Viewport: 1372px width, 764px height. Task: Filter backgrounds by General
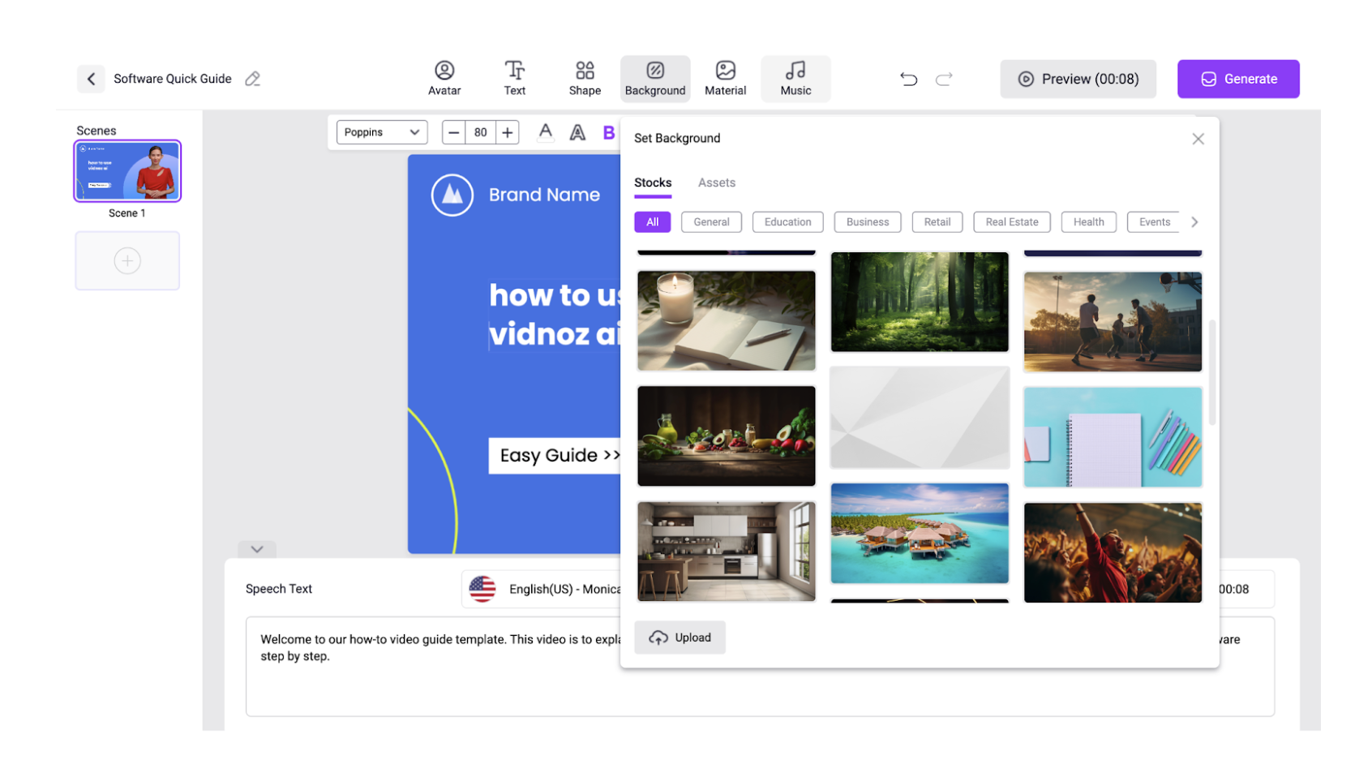click(711, 222)
